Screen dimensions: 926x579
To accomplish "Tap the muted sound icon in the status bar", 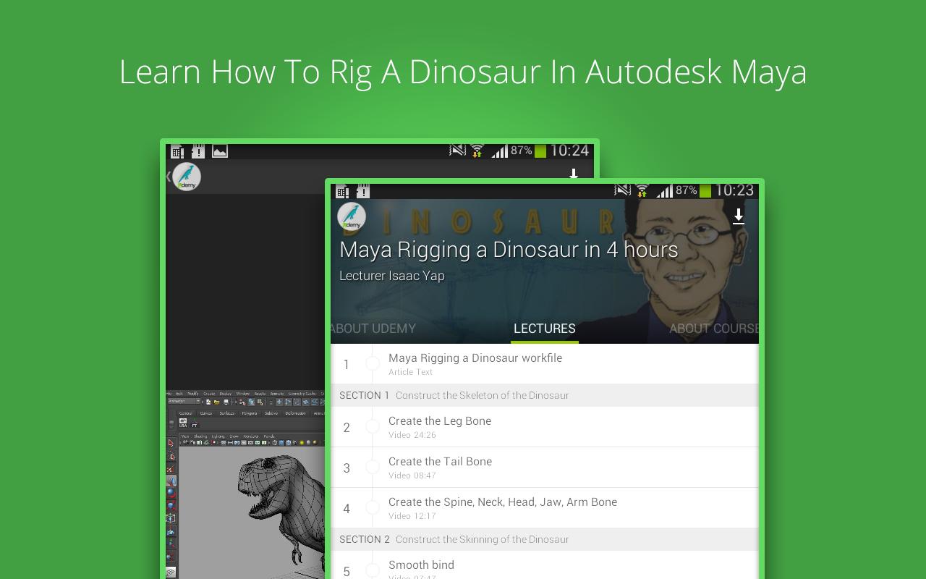I will pyautogui.click(x=621, y=191).
